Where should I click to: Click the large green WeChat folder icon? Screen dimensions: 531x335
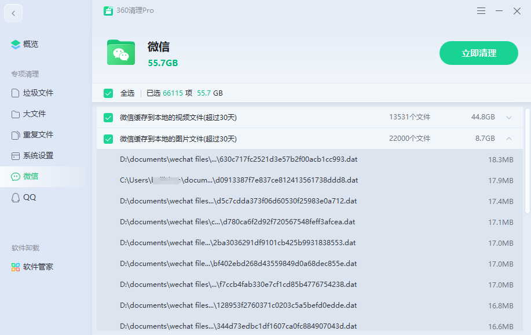(x=121, y=53)
